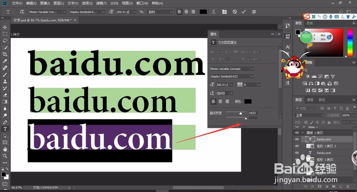The height and width of the screenshot is (192, 357).
Task: Center align text in Properties panel
Action: [x=220, y=101]
